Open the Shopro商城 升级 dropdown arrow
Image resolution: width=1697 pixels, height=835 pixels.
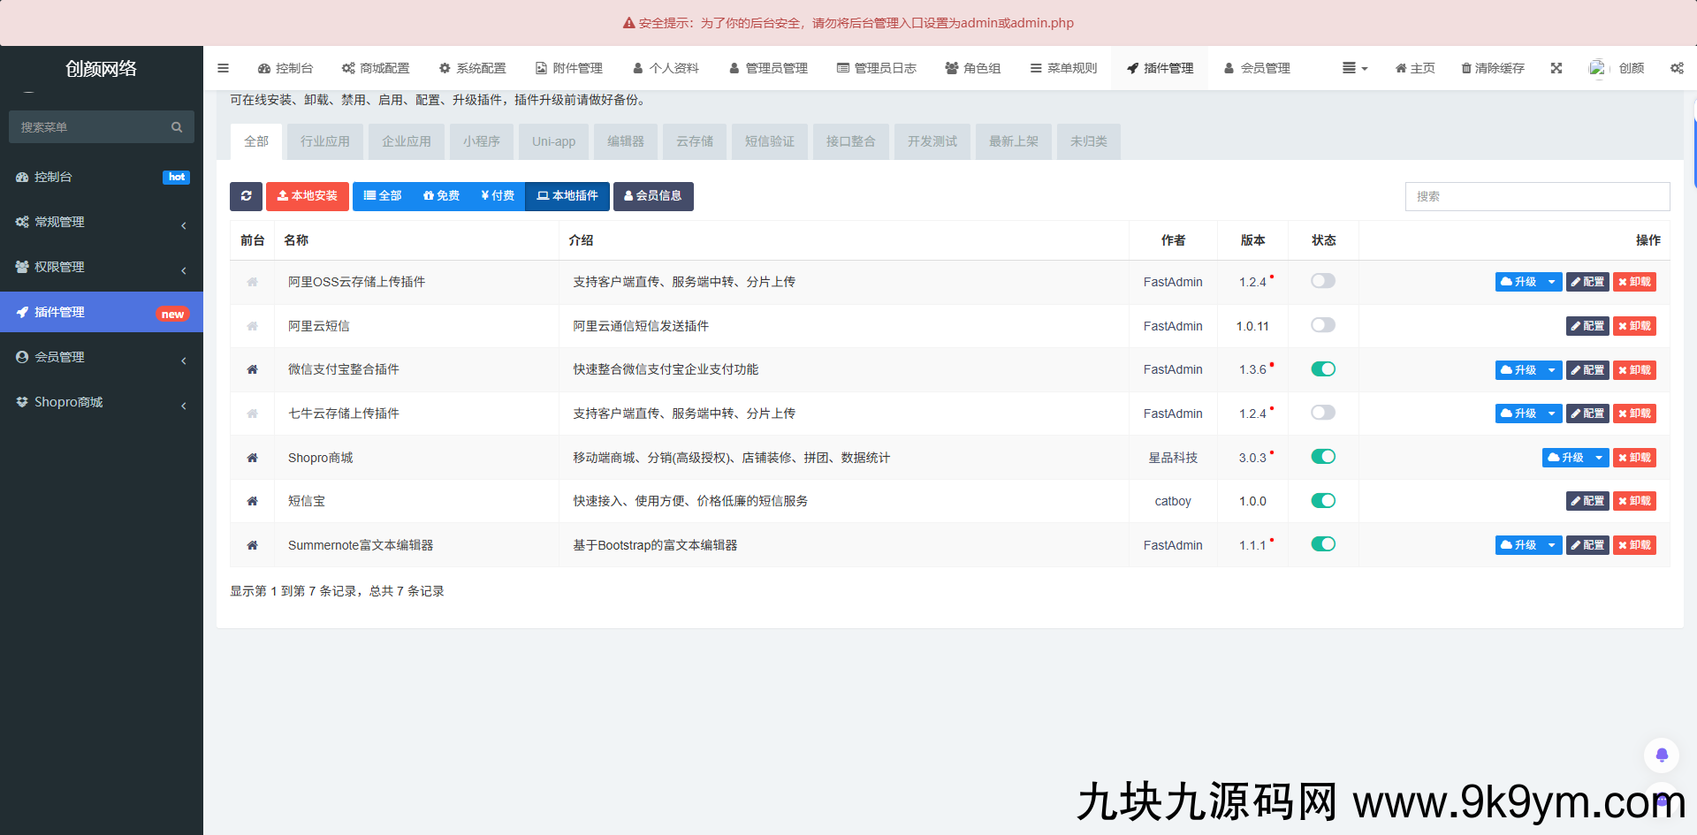point(1598,458)
